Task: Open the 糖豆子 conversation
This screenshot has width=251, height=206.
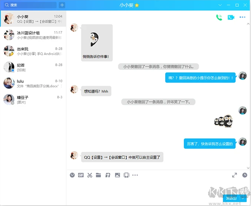Action: [33, 99]
